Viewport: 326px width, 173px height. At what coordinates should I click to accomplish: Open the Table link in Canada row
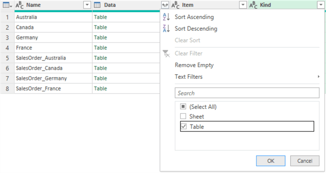[100, 27]
